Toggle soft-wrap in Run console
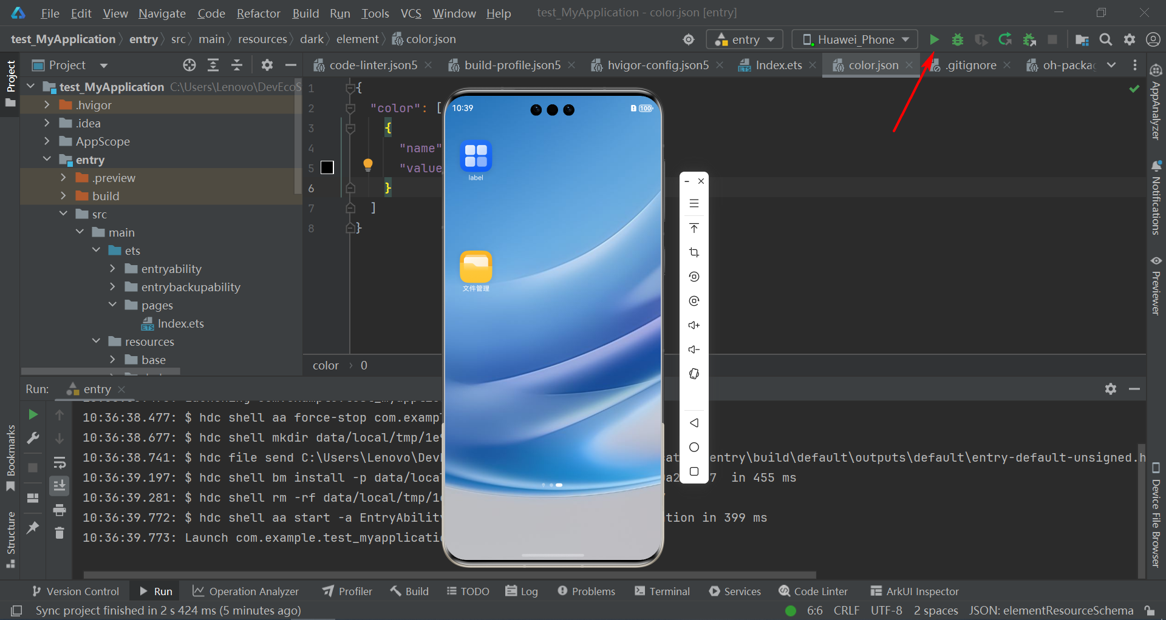Viewport: 1166px width, 620px height. pos(60,463)
